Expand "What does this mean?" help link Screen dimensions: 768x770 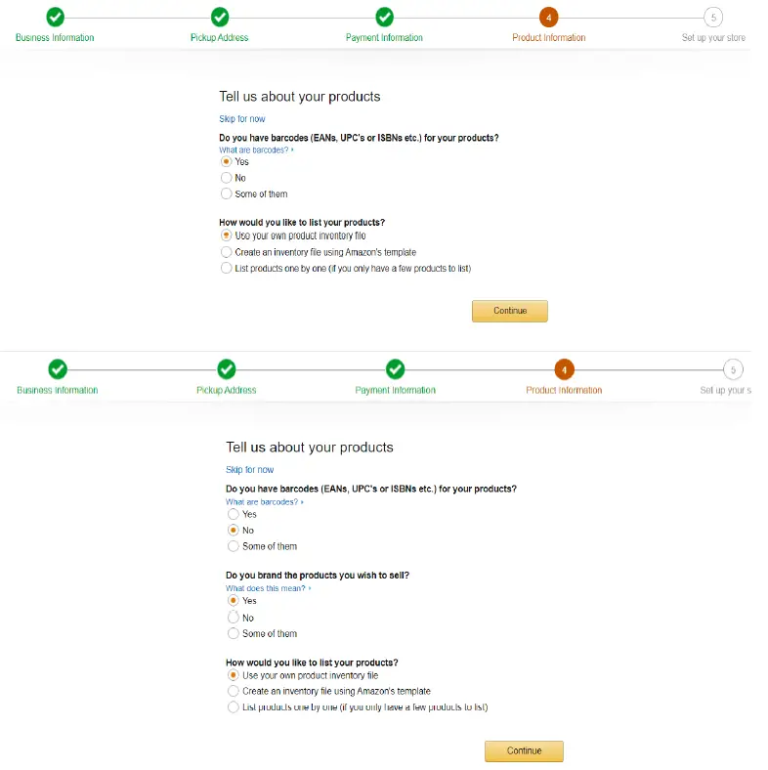[x=268, y=588]
